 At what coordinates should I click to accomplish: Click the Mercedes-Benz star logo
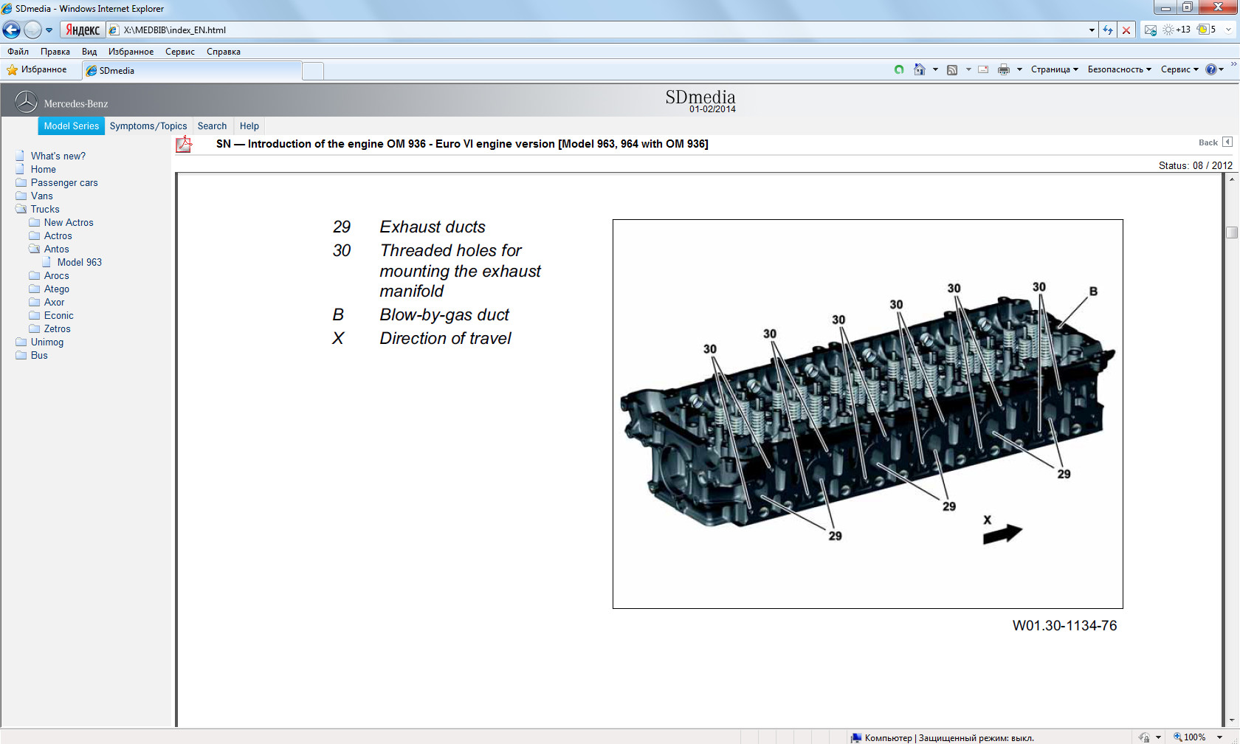(27, 102)
